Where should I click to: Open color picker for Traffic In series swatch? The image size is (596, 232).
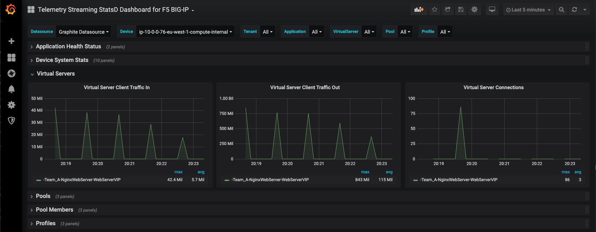(39, 180)
